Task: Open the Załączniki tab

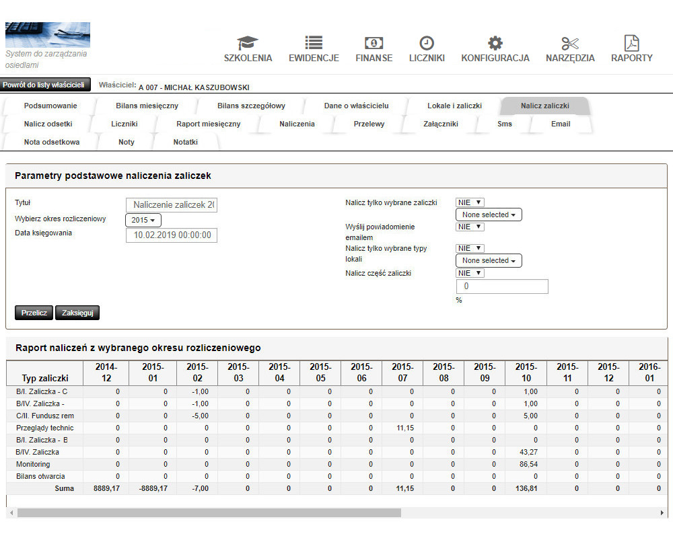Action: (x=441, y=124)
